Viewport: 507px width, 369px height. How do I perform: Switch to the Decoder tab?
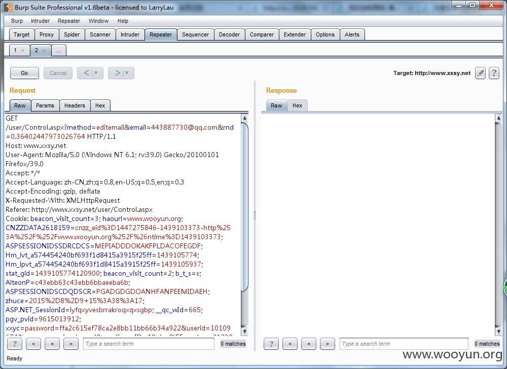(x=229, y=34)
